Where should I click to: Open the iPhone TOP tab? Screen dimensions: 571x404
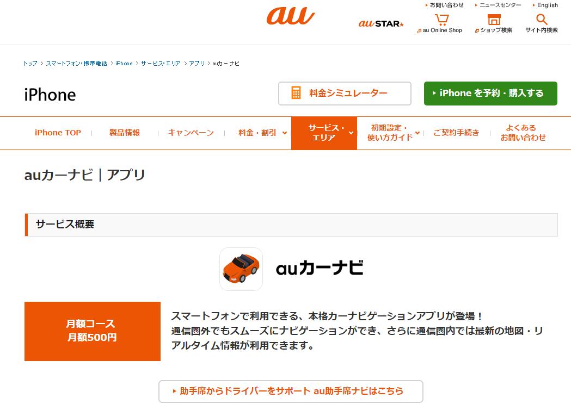pos(58,133)
